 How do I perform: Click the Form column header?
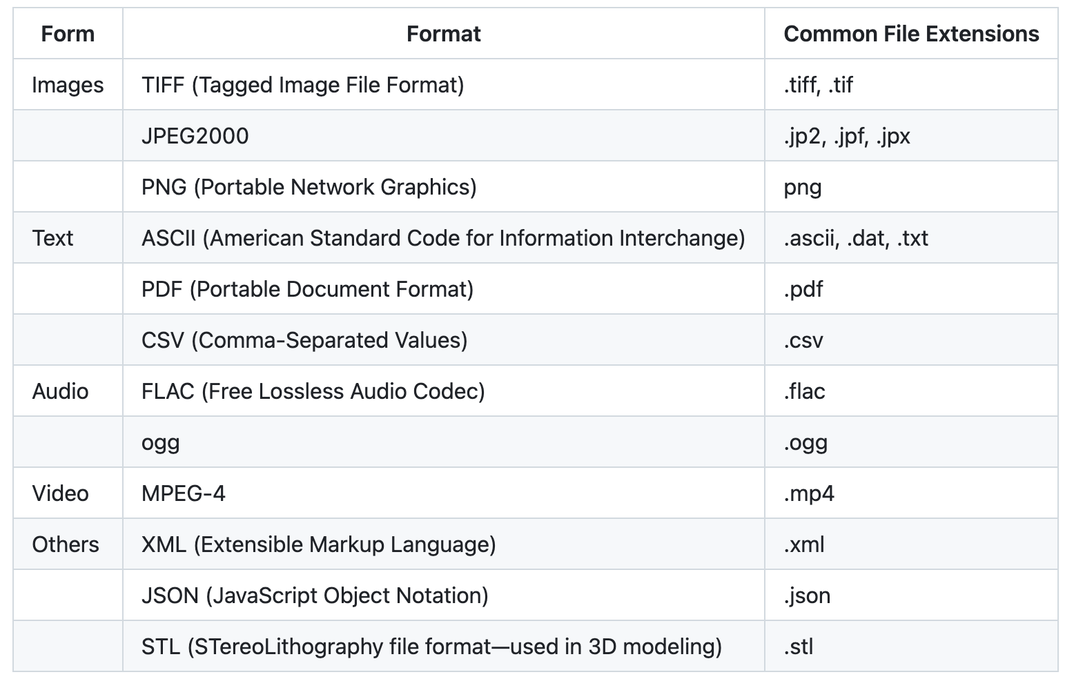click(68, 34)
